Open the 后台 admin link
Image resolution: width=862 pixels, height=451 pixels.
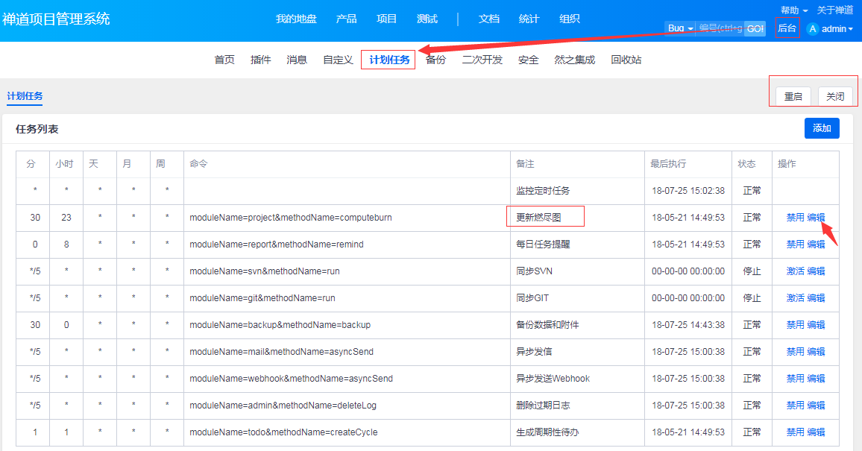pyautogui.click(x=787, y=28)
